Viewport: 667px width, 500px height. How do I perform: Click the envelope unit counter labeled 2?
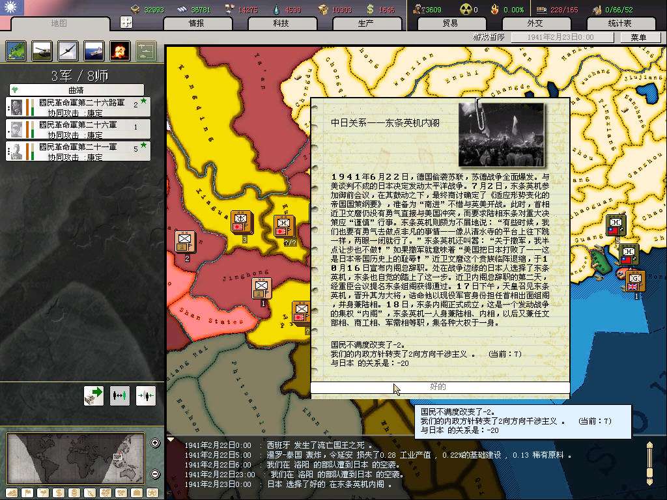point(186,242)
